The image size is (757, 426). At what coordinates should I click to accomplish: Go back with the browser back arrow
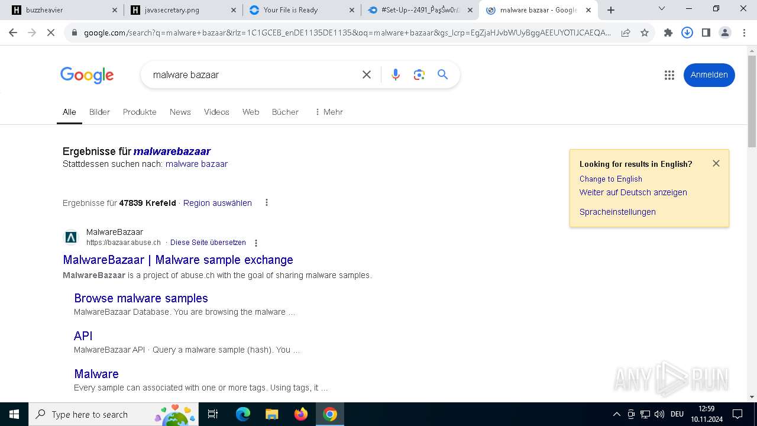[13, 33]
